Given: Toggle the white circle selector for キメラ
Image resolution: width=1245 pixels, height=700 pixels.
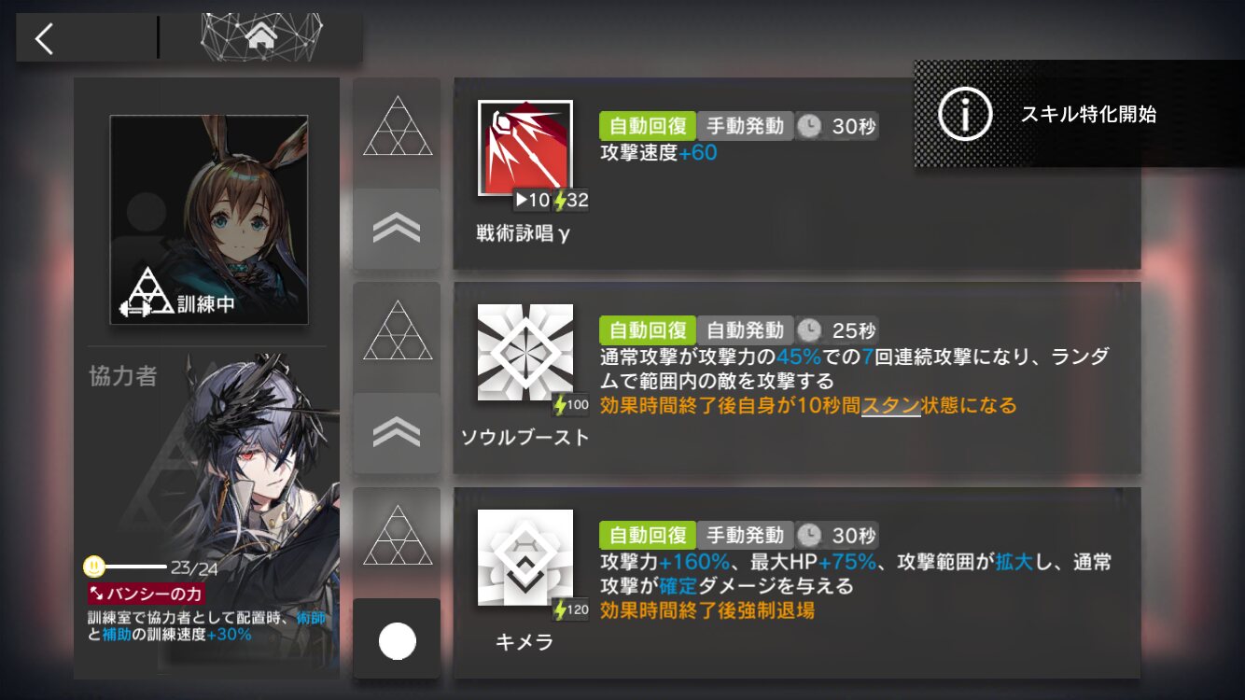Looking at the screenshot, I should 397,640.
